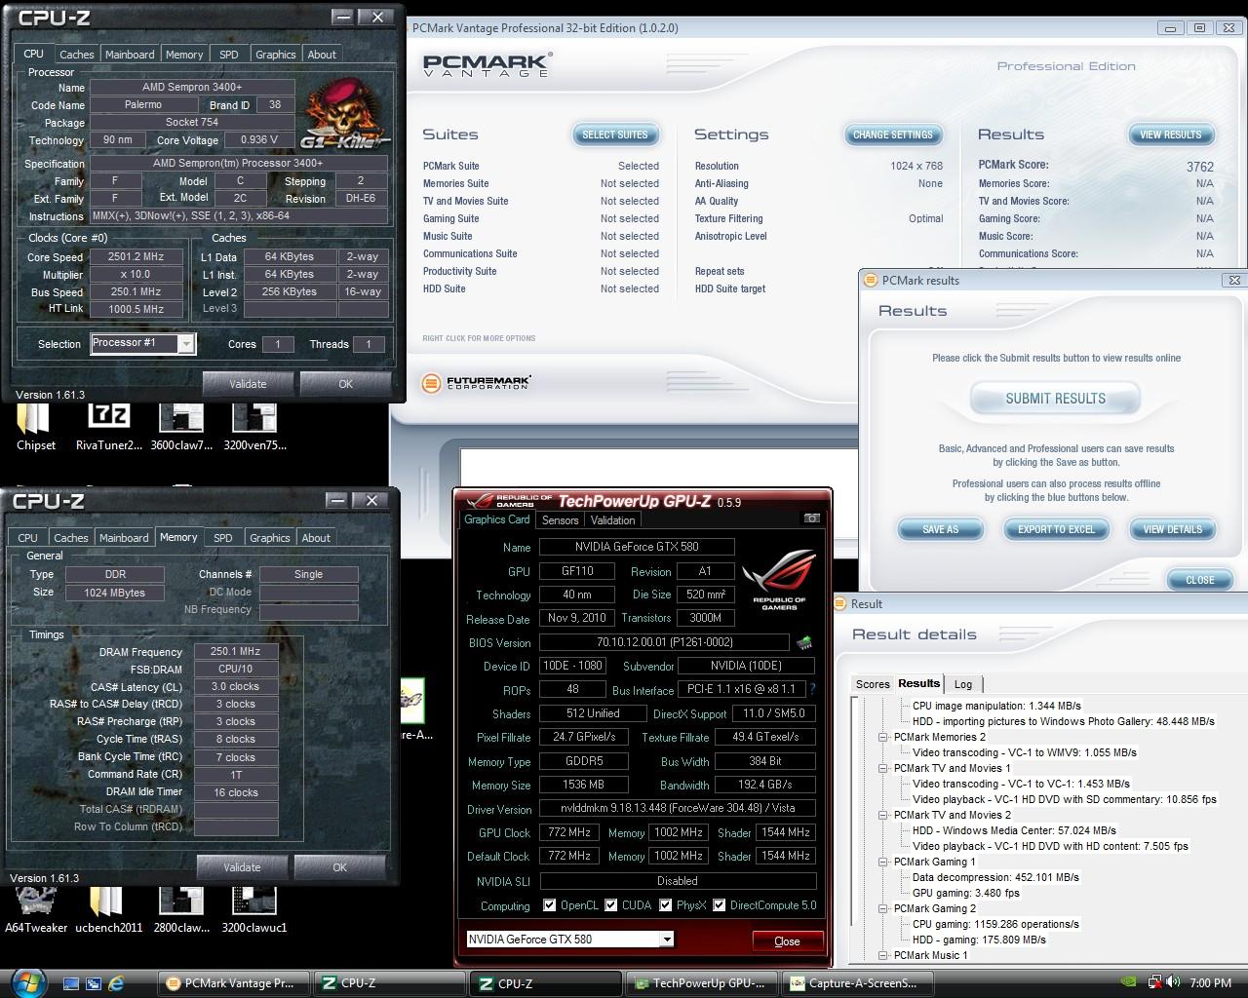Click the View Details button
The height and width of the screenshot is (998, 1248).
click(1173, 529)
